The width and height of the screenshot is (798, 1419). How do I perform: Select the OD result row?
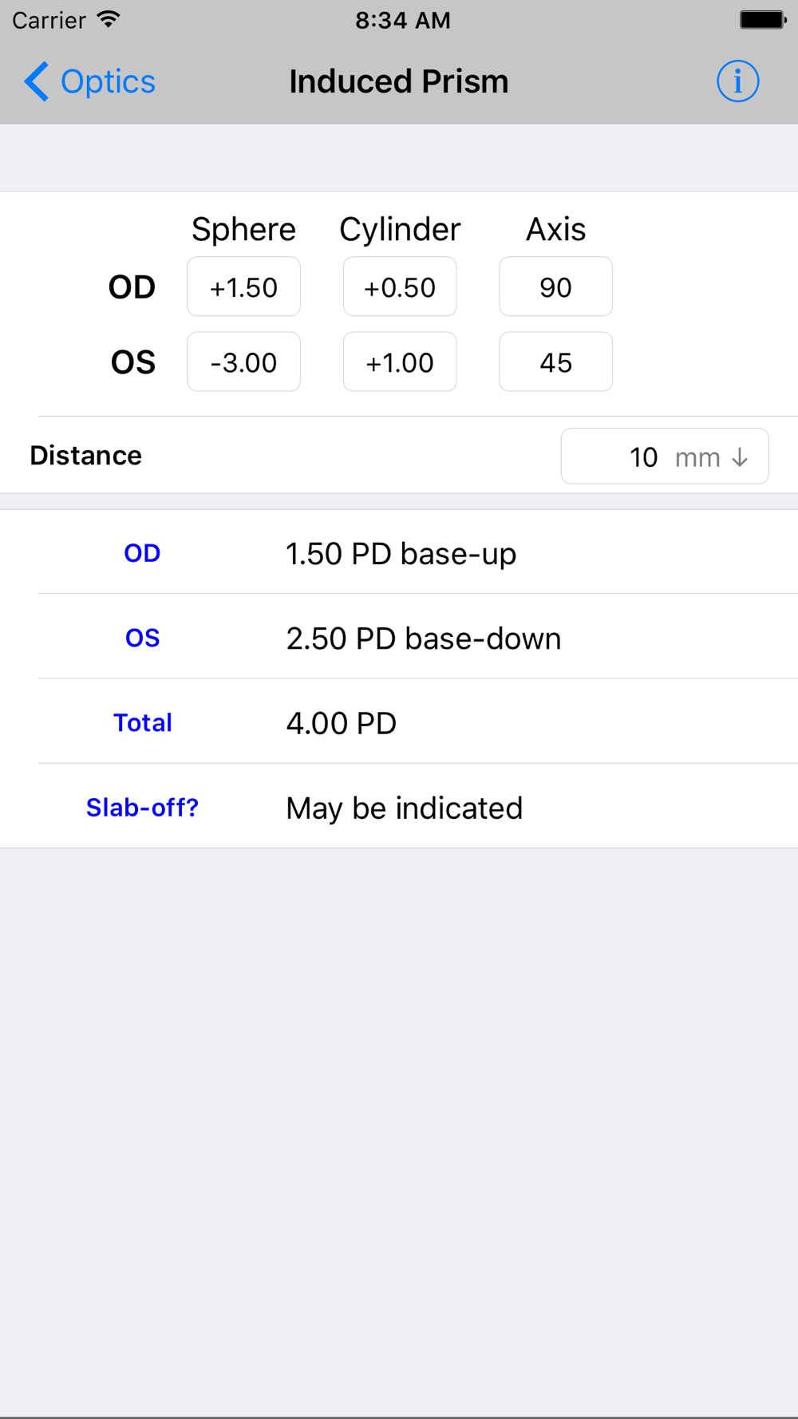(399, 552)
